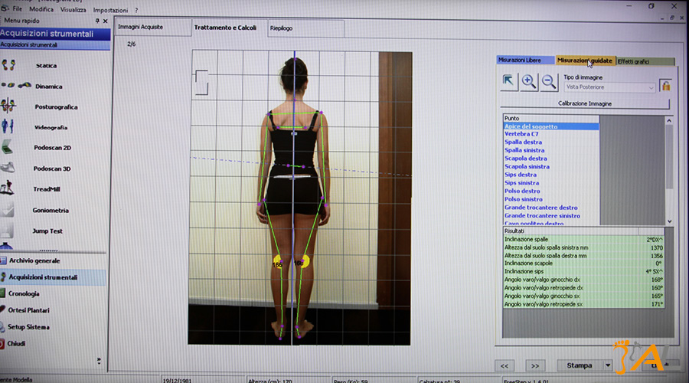Click the Punto list scroll up arrow

coord(669,120)
